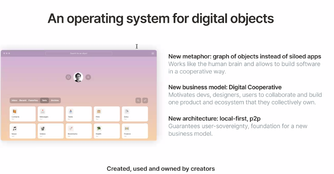Image resolution: width=334 pixels, height=174 pixels.
Task: Click the sort arrows icon above the sets grid
Action: pos(145,100)
